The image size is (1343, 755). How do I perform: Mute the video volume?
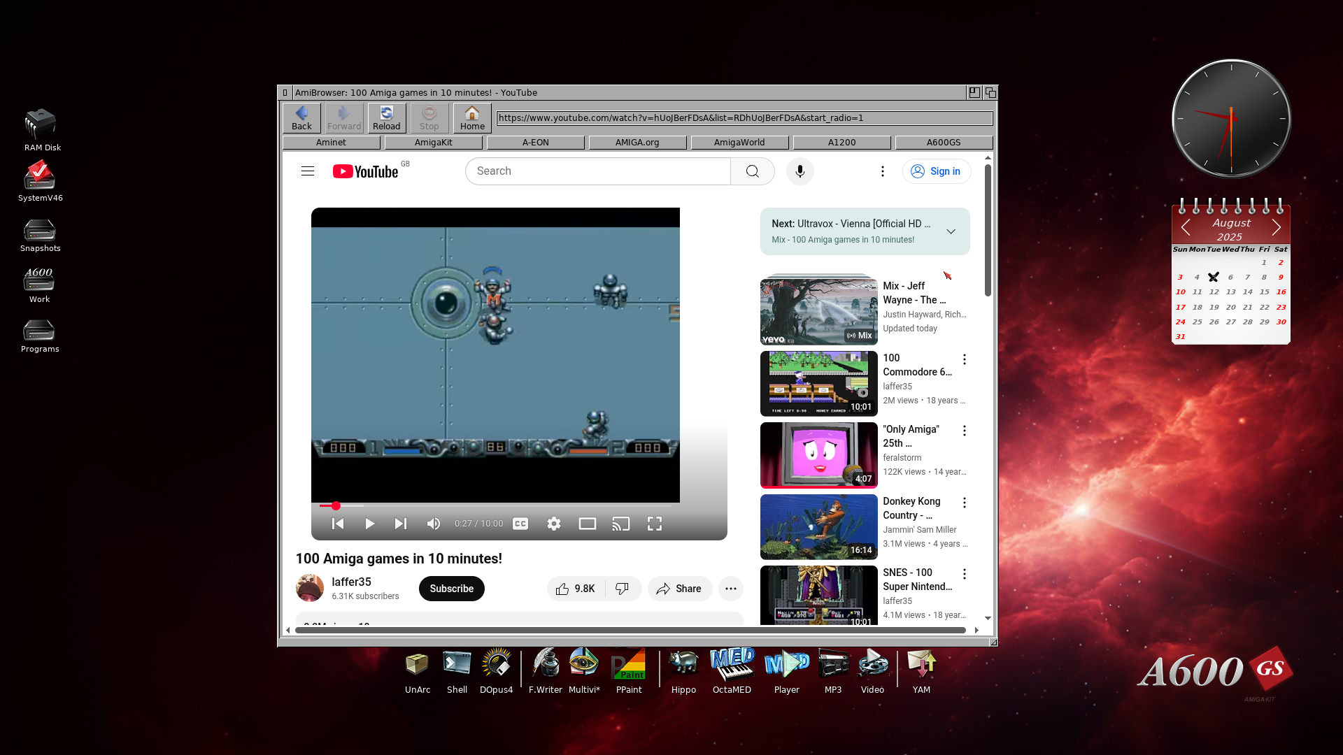[434, 524]
